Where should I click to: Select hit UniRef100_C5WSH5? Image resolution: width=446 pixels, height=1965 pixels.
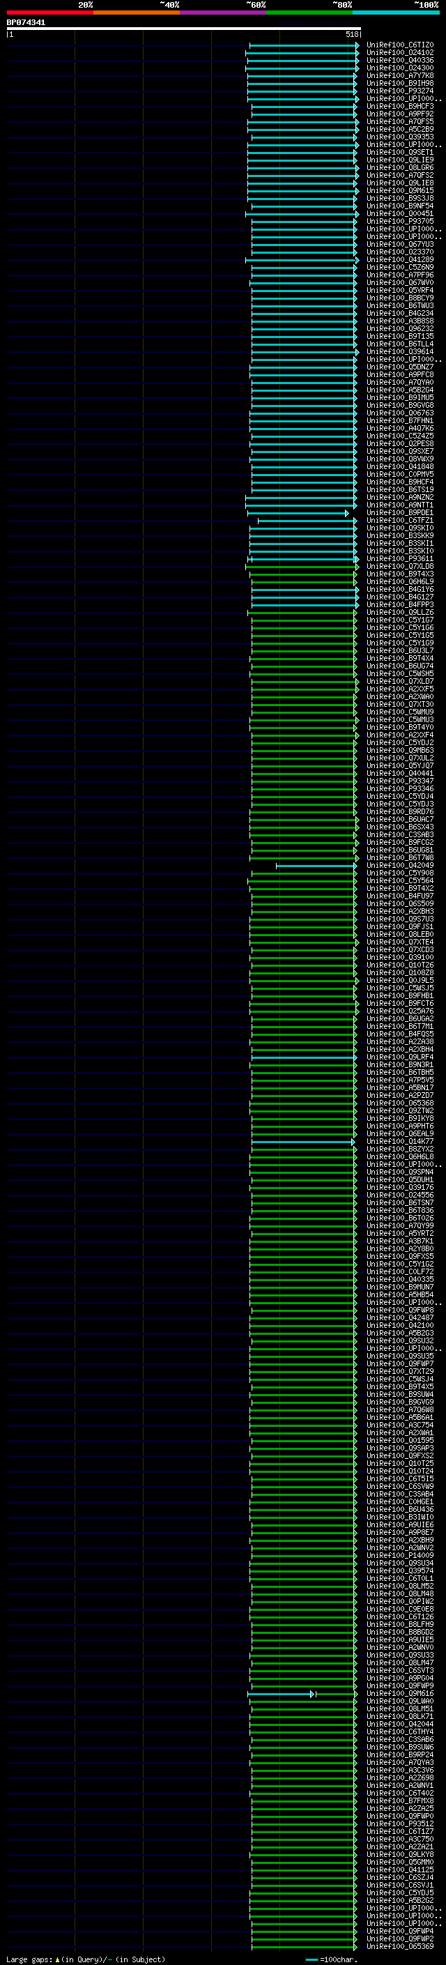point(399,674)
